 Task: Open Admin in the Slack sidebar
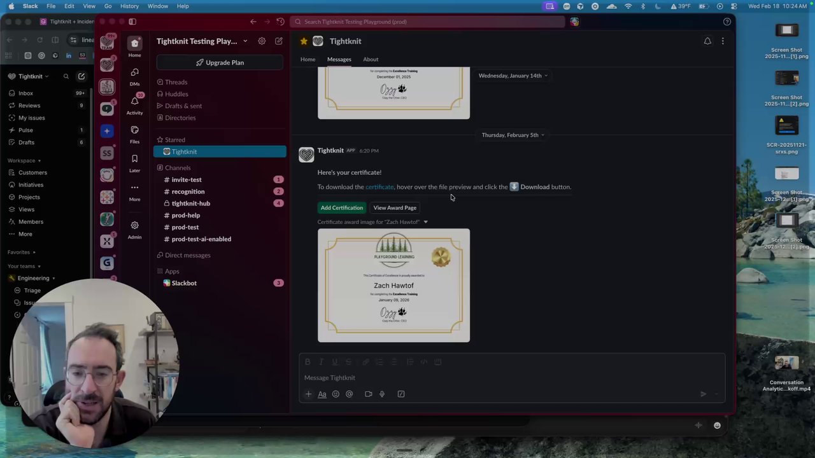point(134,230)
